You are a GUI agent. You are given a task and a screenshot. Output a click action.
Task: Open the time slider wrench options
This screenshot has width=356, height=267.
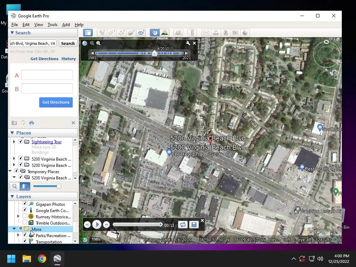pyautogui.click(x=188, y=43)
